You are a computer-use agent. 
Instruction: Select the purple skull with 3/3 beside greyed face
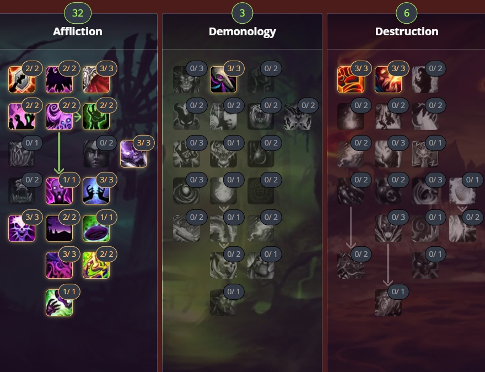click(x=133, y=154)
